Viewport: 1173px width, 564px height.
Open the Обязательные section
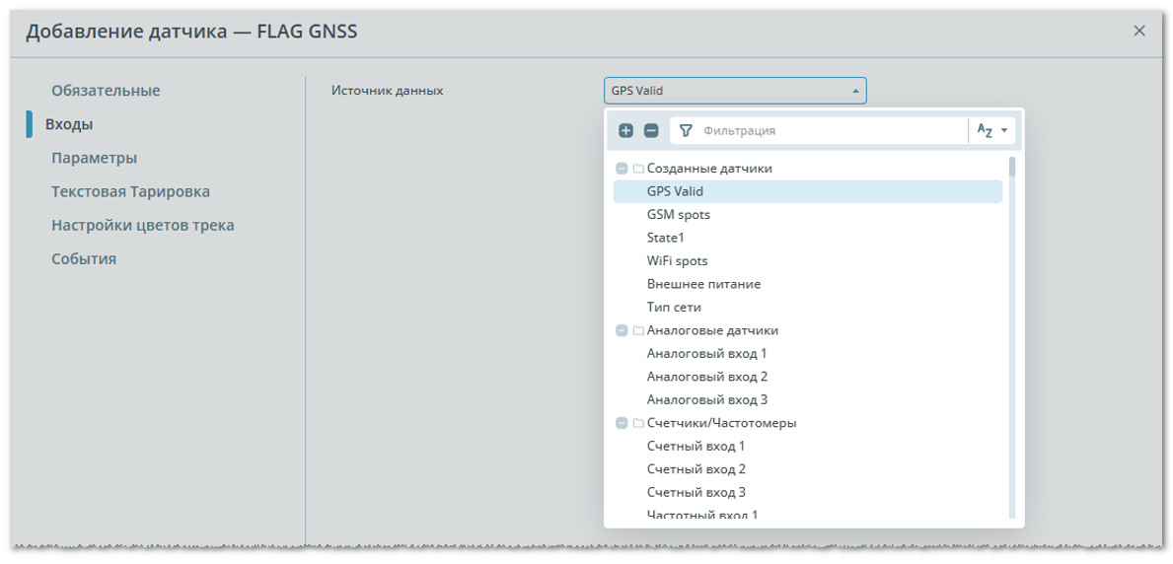(x=106, y=91)
